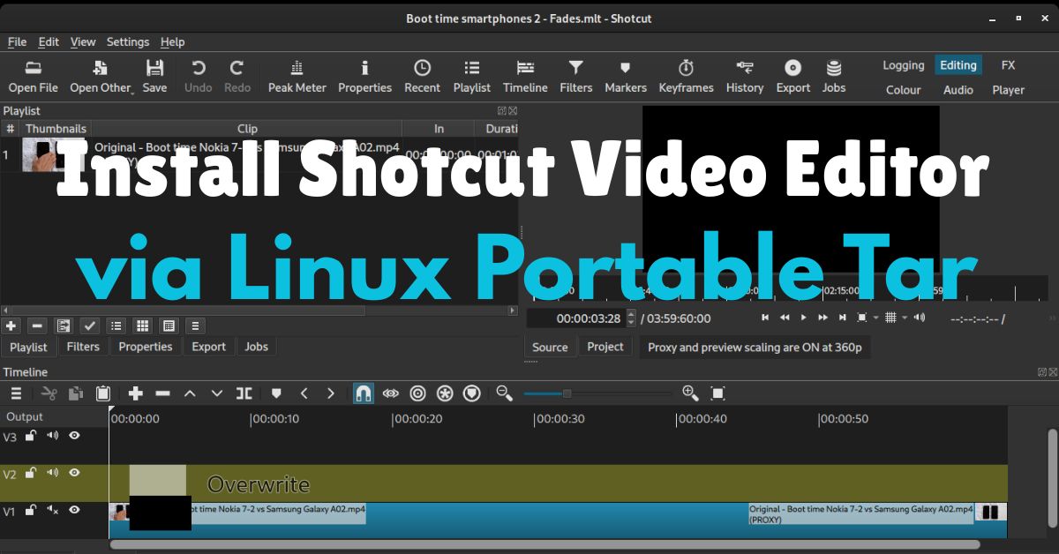Click the timeline Overwrite (down caret) icon
The height and width of the screenshot is (554, 1059).
pos(216,393)
